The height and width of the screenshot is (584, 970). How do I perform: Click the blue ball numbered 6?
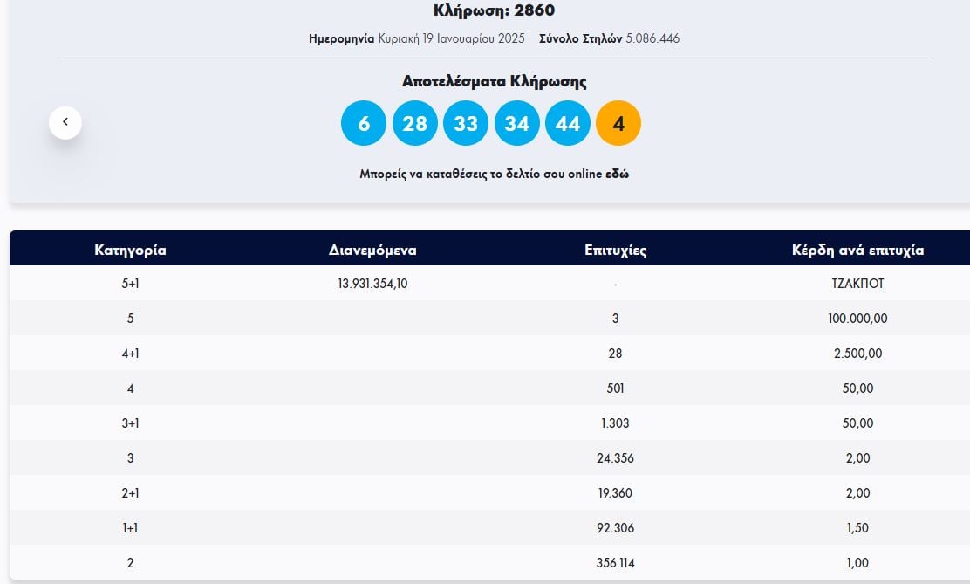[364, 124]
